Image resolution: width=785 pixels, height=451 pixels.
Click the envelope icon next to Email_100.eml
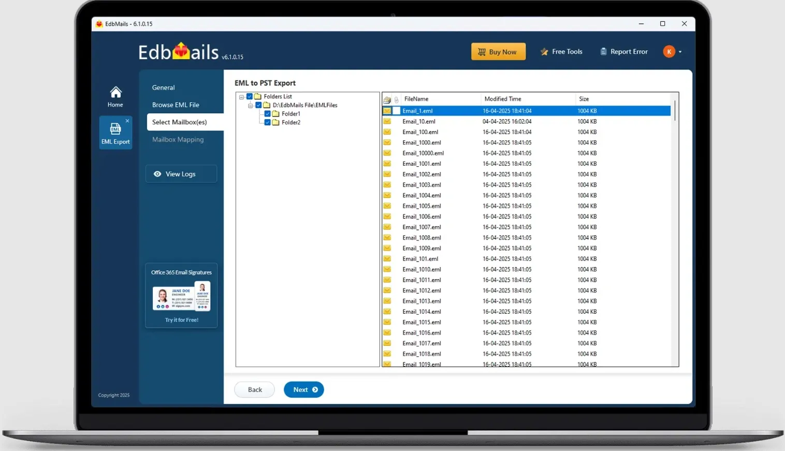(x=387, y=132)
